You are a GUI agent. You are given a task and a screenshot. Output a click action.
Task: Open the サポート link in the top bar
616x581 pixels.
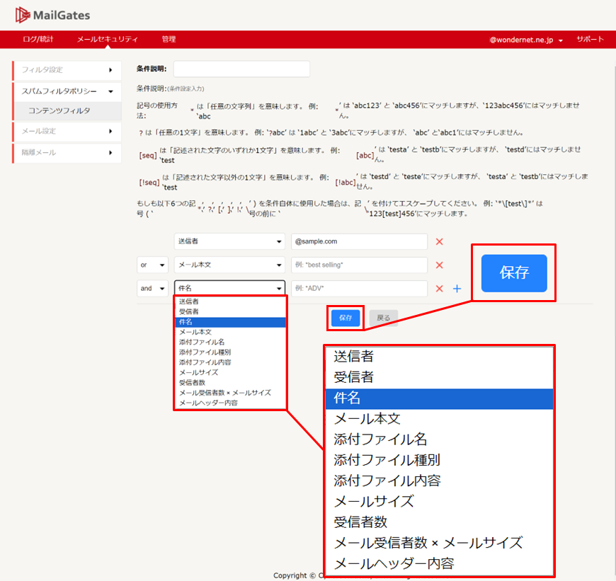point(590,39)
